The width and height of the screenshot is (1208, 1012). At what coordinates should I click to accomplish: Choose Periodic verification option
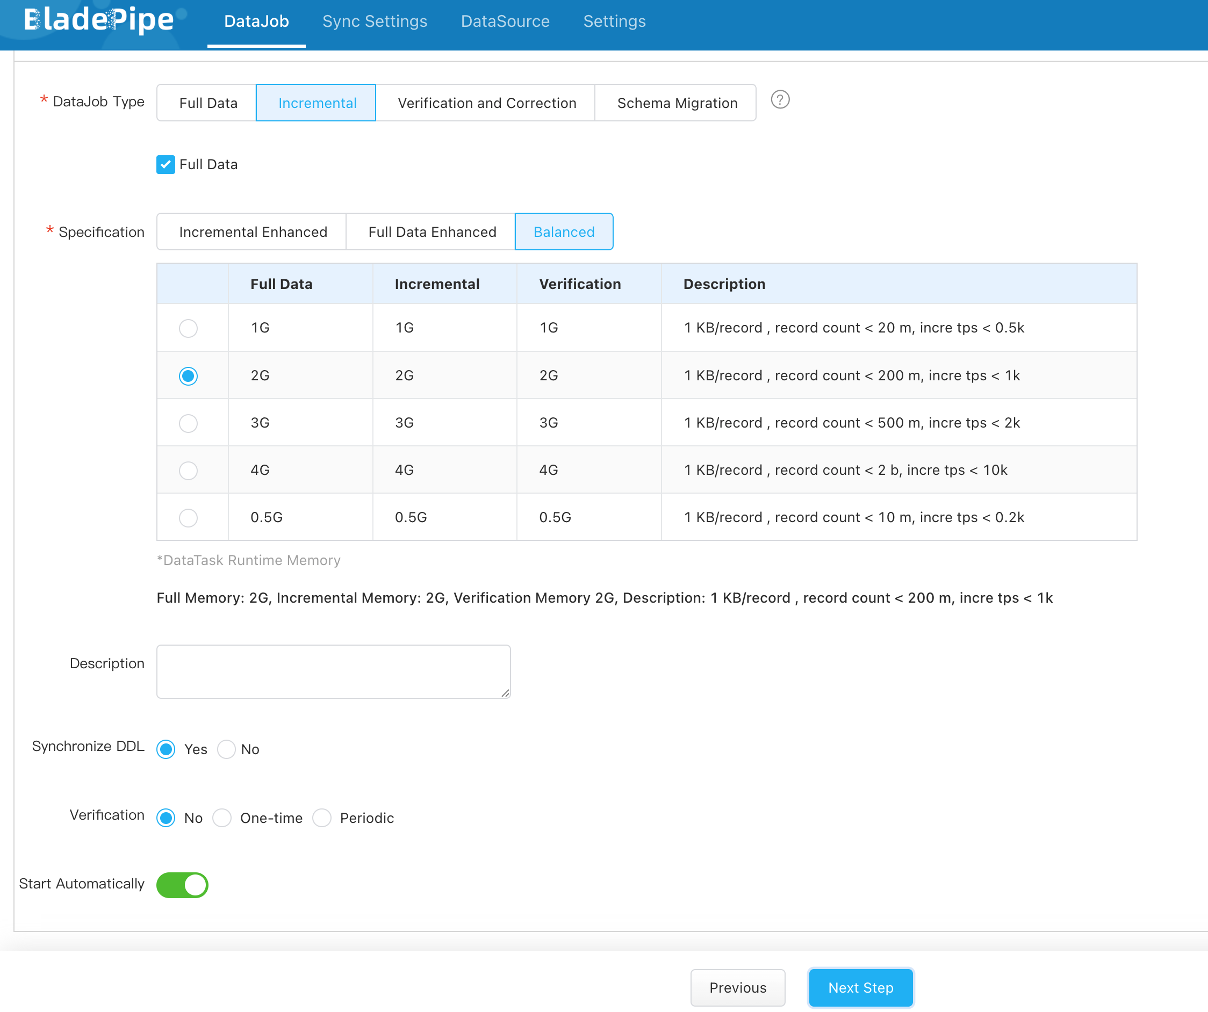322,818
